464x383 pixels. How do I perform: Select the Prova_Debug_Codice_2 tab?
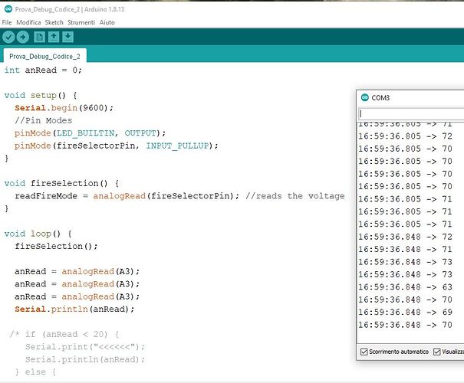pyautogui.click(x=44, y=56)
